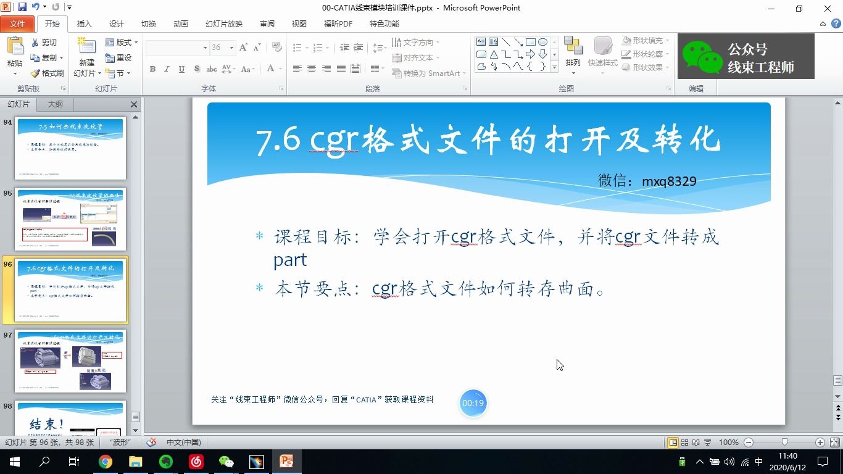Collapse the ribbon with the caret toggle
The width and height of the screenshot is (843, 474).
(823, 23)
